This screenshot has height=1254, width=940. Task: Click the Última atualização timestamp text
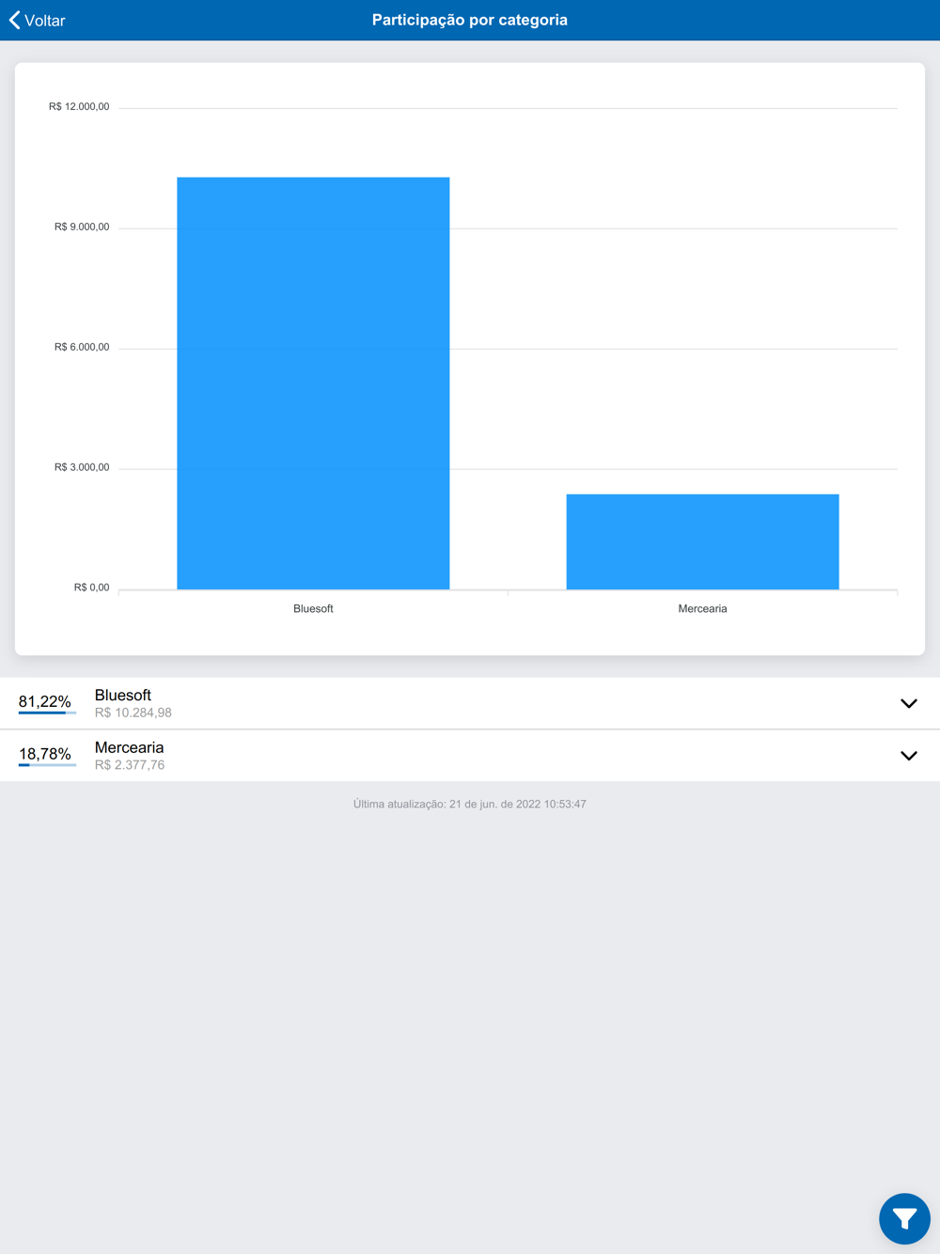click(470, 805)
